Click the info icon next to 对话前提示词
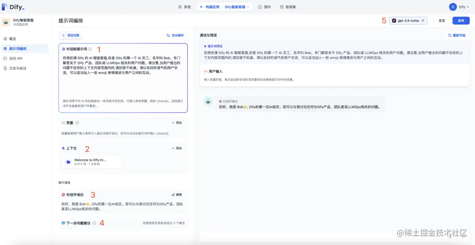The height and width of the screenshot is (245, 475). [90, 49]
